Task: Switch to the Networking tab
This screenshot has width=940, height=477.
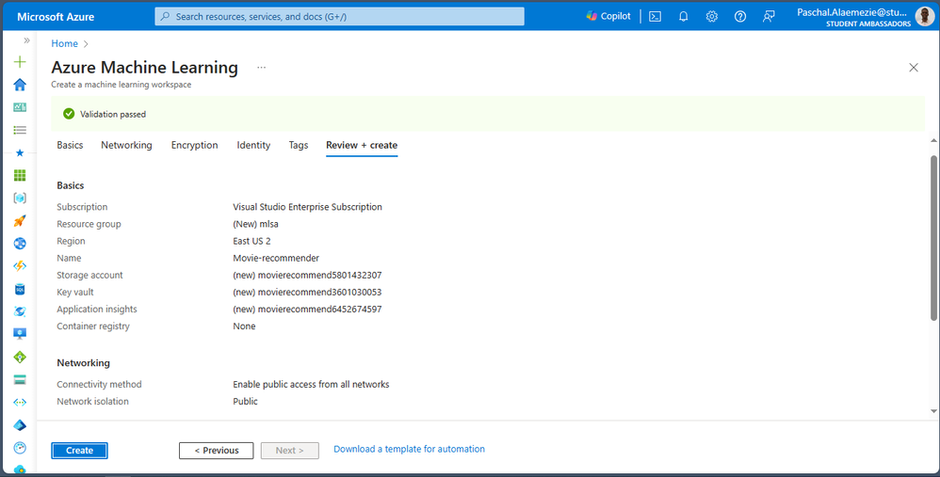Action: coord(126,145)
